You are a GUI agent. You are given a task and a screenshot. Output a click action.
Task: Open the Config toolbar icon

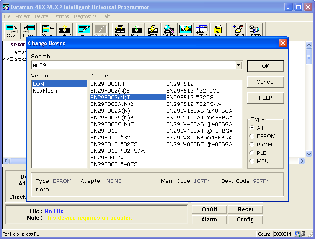pos(238,31)
